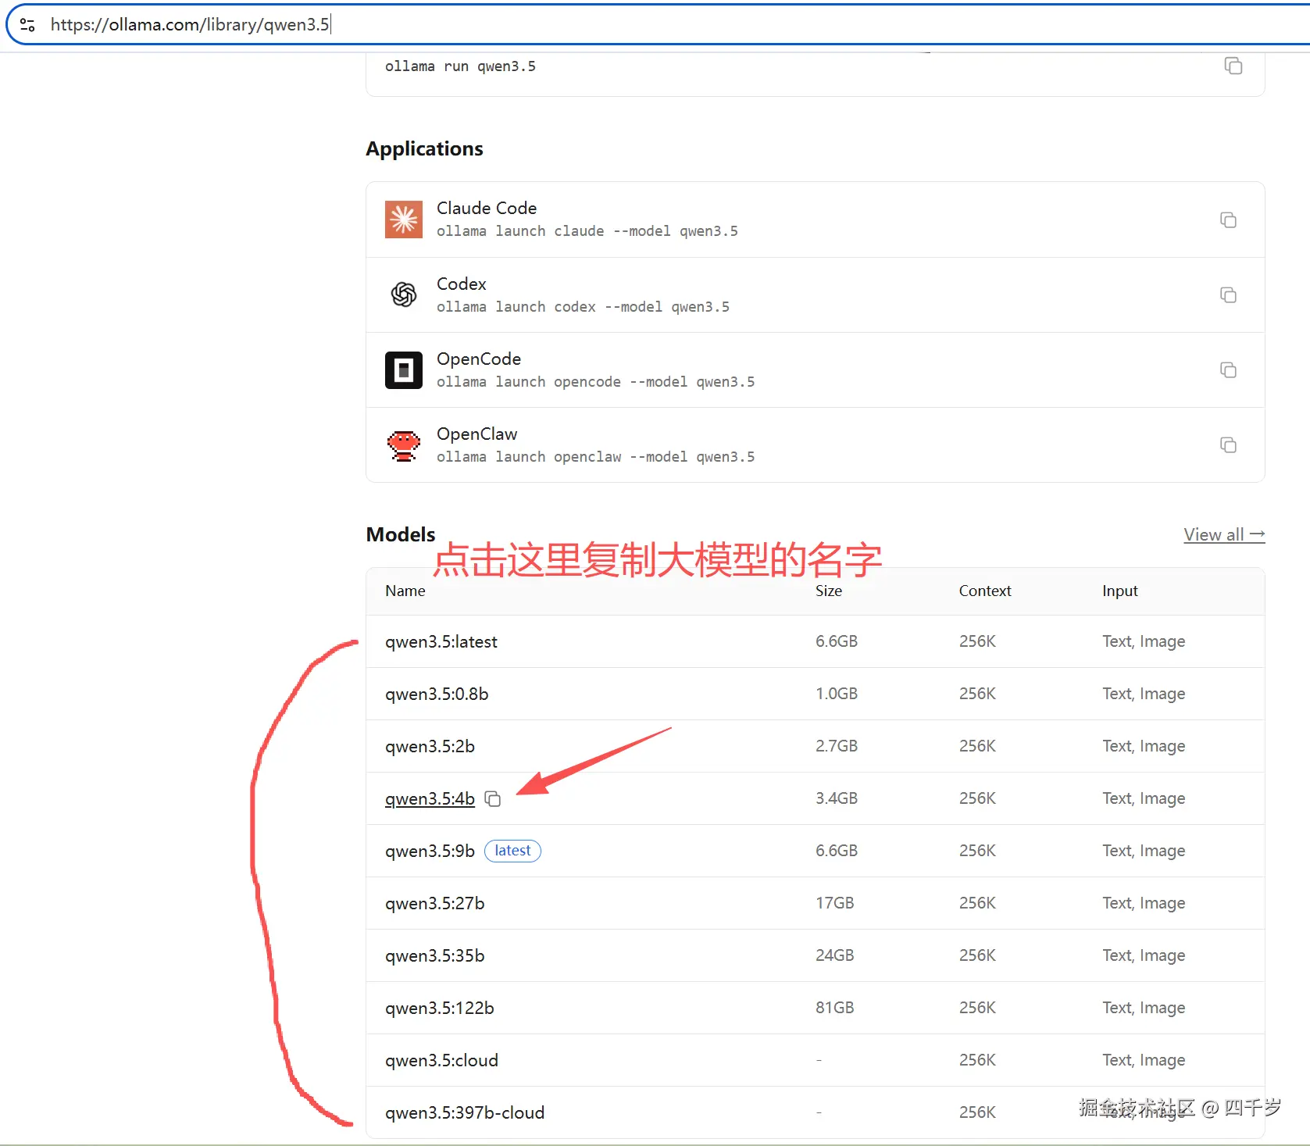Select the qwen3.5:4b model link
The width and height of the screenshot is (1310, 1146).
429,798
